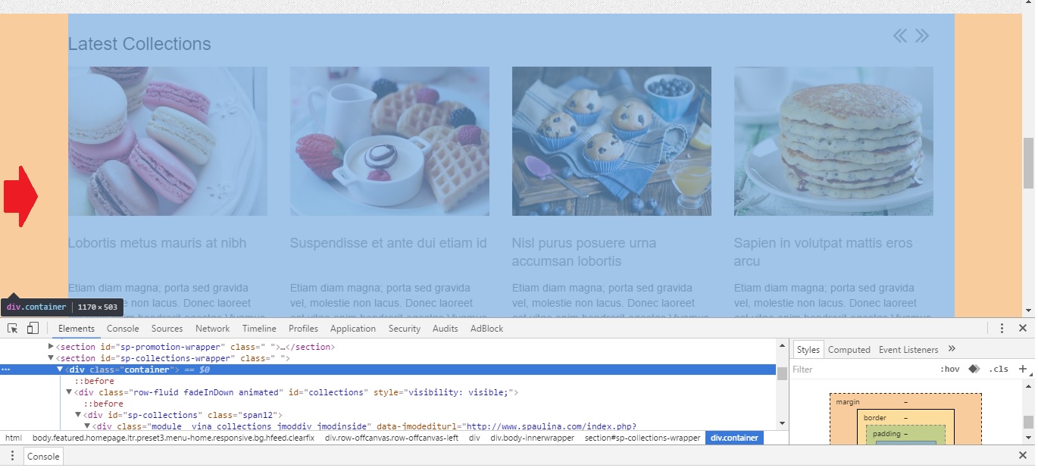Image resolution: width=1038 pixels, height=471 pixels.
Task: Click the Lobortis metus mauris heading link
Action: [156, 242]
